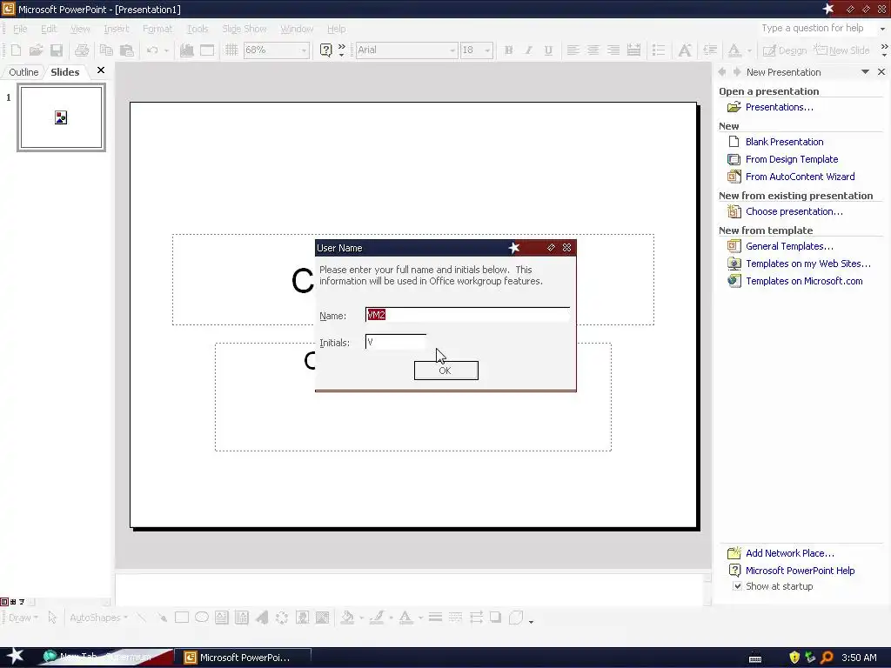The width and height of the screenshot is (891, 668).
Task: Open the AutoShapes menu dropdown
Action: coord(98,618)
